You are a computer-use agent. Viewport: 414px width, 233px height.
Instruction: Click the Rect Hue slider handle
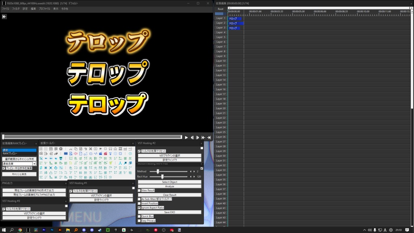162,176
